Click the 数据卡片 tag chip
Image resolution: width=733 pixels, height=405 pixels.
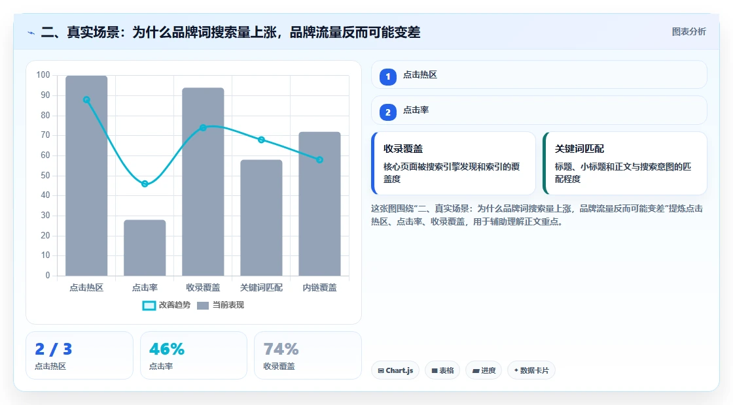[x=531, y=370]
